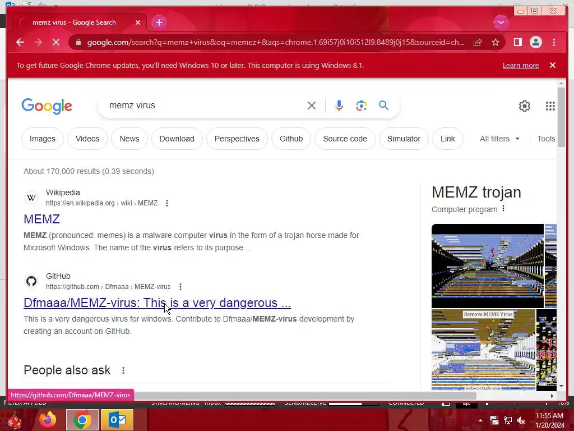Filter results by Images
This screenshot has height=431, width=574.
click(43, 139)
